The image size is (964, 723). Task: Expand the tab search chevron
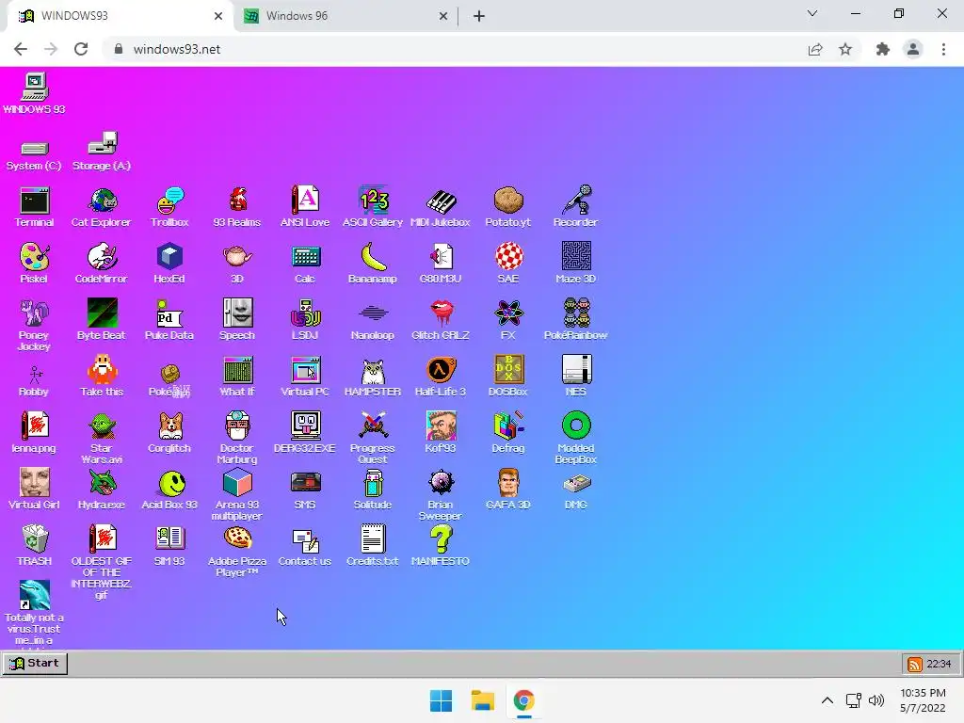812,13
